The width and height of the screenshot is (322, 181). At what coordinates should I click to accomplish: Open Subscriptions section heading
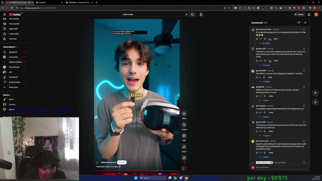pos(10,47)
